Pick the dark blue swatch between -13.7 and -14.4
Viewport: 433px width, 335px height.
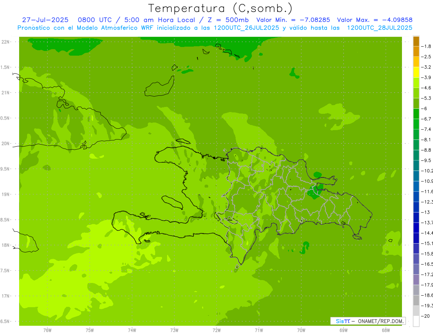(x=416, y=228)
